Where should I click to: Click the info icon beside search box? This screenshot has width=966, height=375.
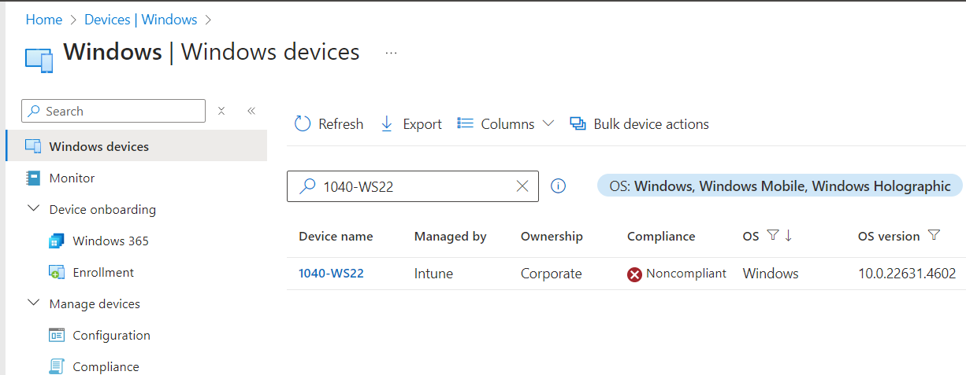pyautogui.click(x=558, y=186)
